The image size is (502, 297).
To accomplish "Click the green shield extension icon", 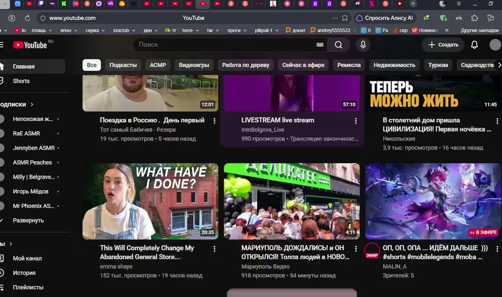I will point(443,18).
